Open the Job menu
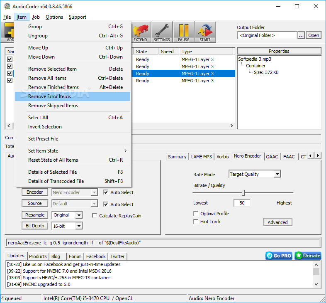The height and width of the screenshot is (303, 326). [x=36, y=17]
